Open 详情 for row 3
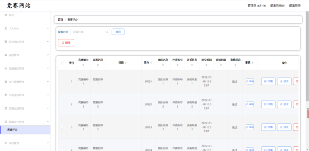This screenshot has height=151, width=309. click(x=269, y=127)
